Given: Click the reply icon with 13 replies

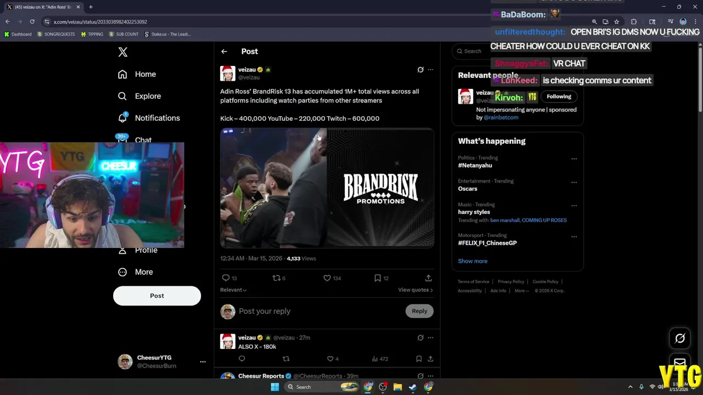Looking at the screenshot, I should [x=229, y=278].
